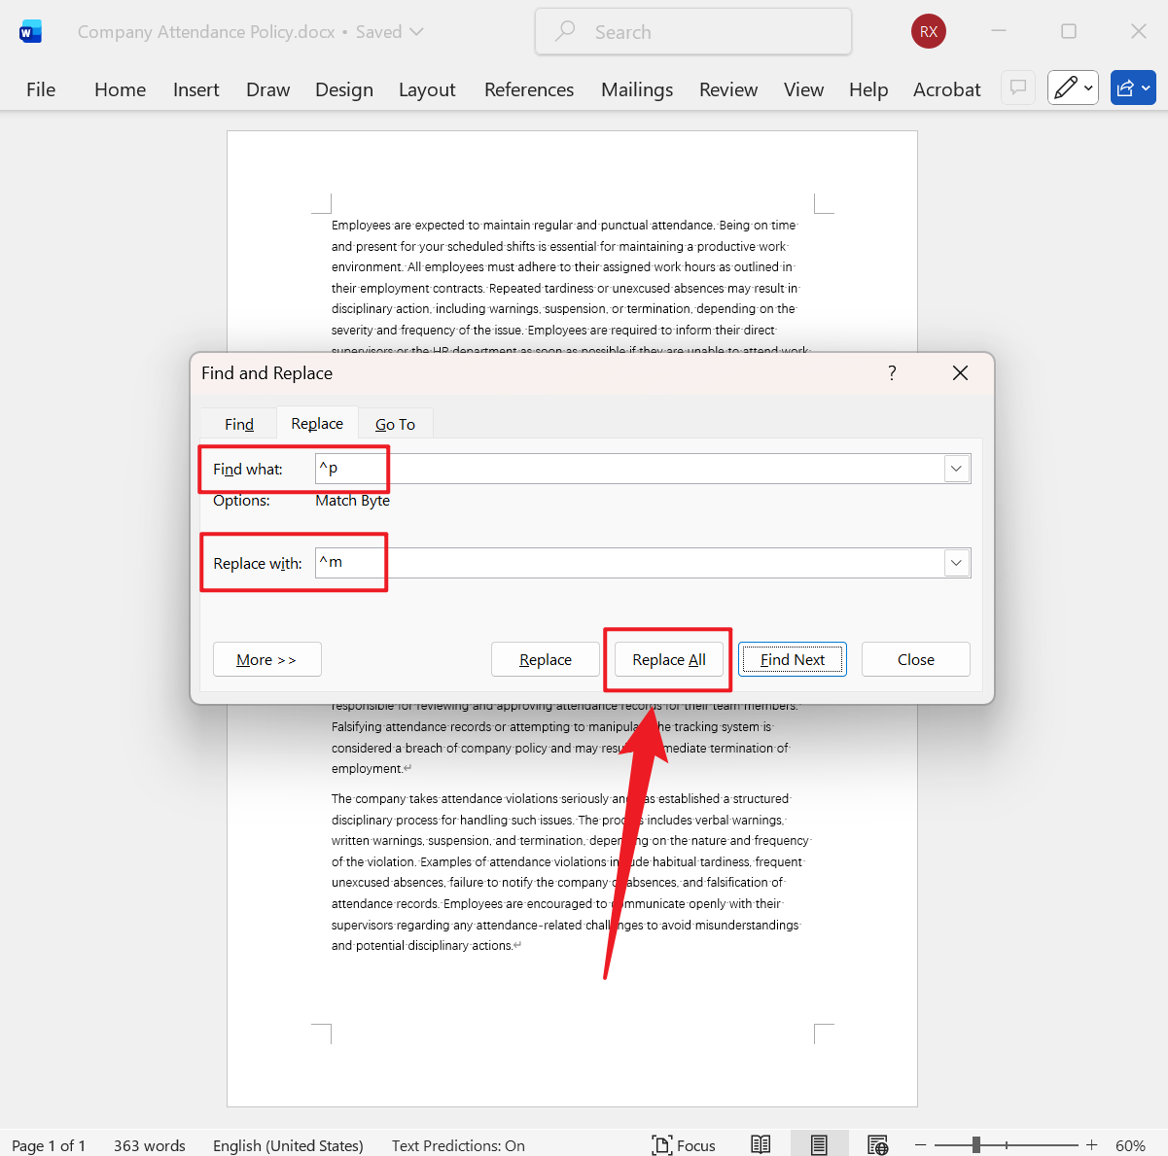Enable Focus mode from the status bar
The width and height of the screenshot is (1168, 1156).
coord(684,1144)
